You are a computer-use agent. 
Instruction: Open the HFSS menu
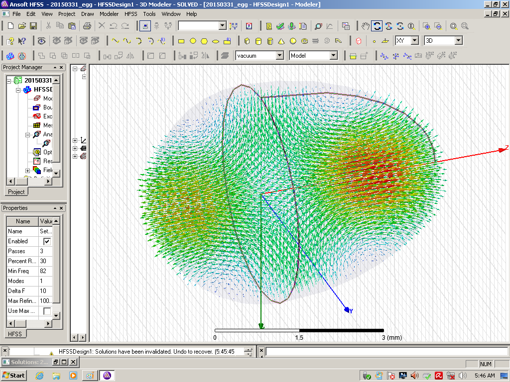coord(130,14)
